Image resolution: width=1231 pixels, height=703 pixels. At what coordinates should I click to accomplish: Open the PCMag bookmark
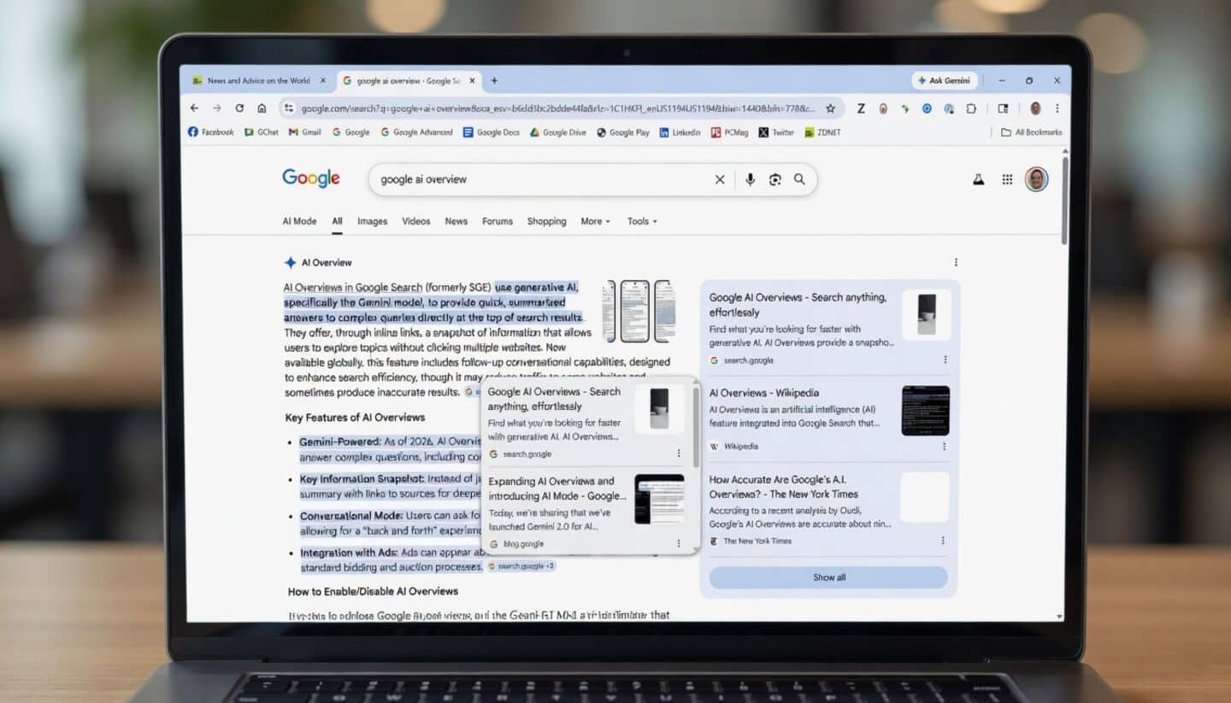pos(729,132)
